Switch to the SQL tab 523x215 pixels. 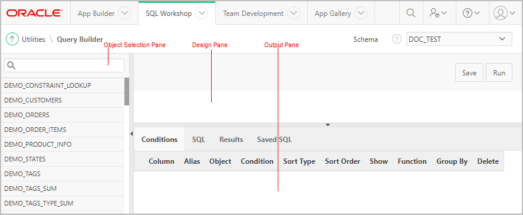tap(199, 140)
